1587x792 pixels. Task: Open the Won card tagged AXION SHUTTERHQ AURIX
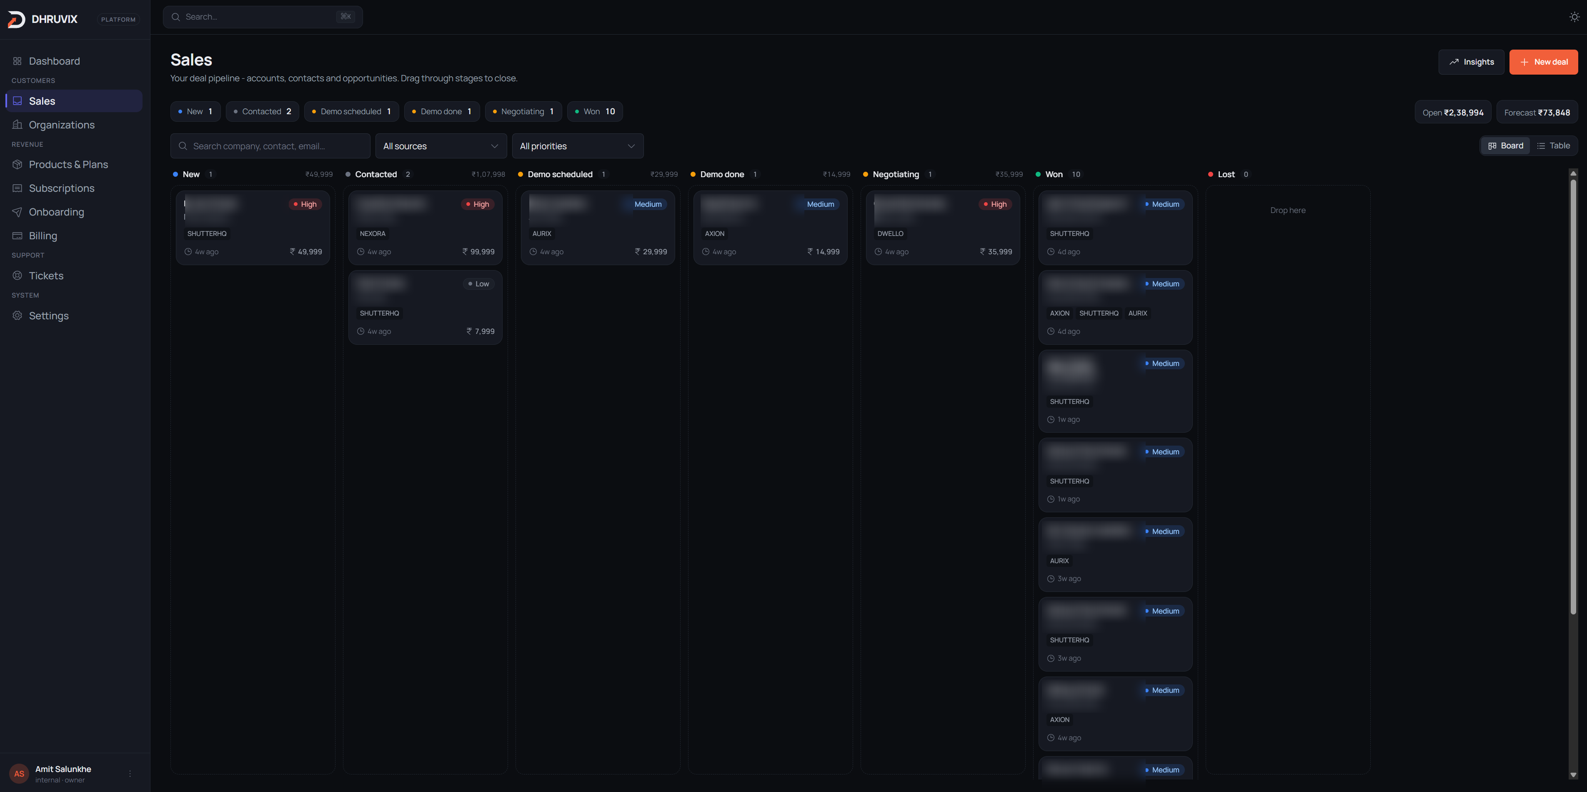click(1115, 307)
